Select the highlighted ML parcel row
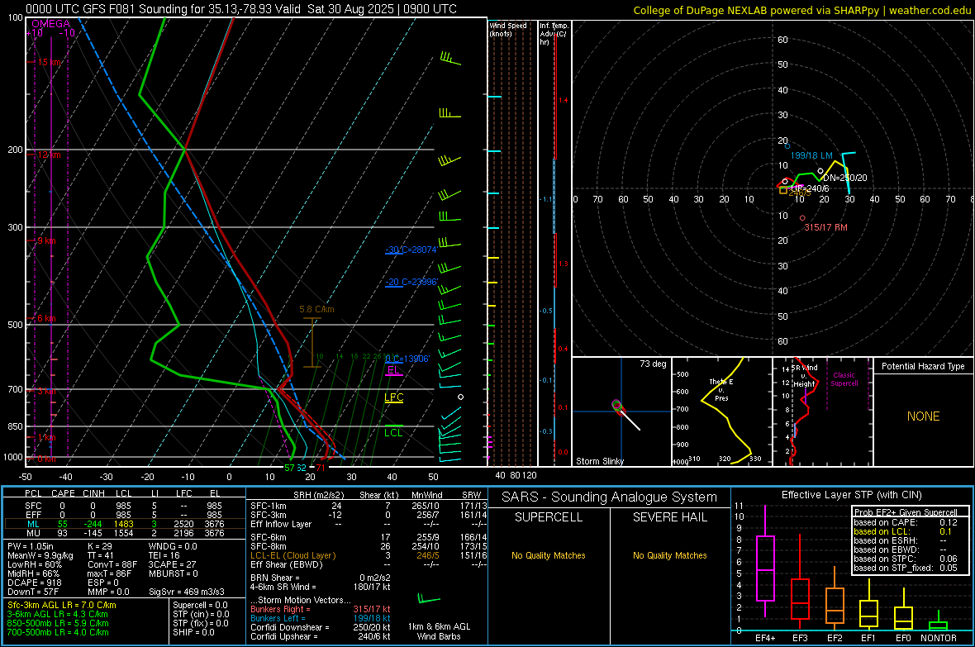 coord(125,524)
